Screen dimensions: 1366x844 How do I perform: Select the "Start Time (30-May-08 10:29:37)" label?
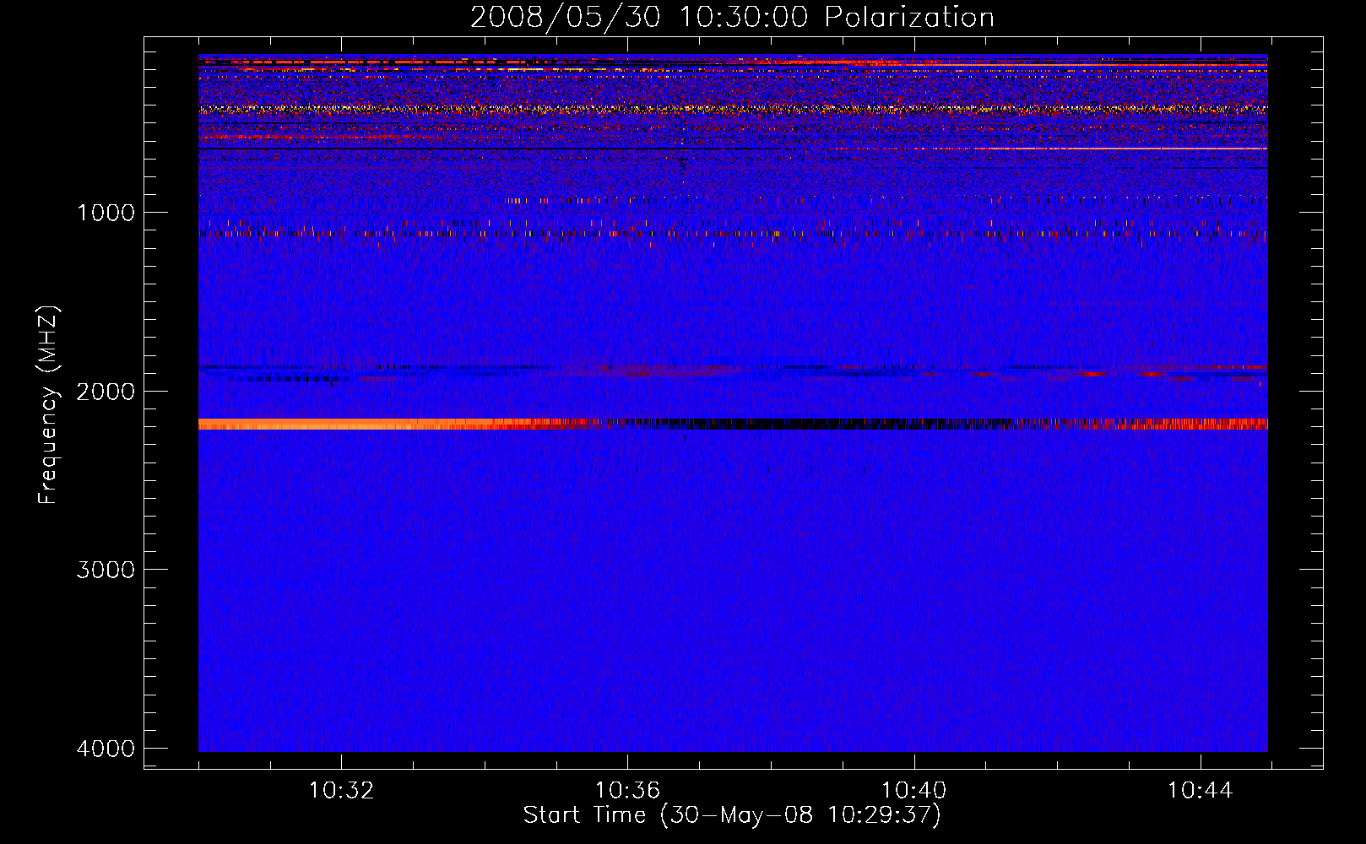(732, 815)
